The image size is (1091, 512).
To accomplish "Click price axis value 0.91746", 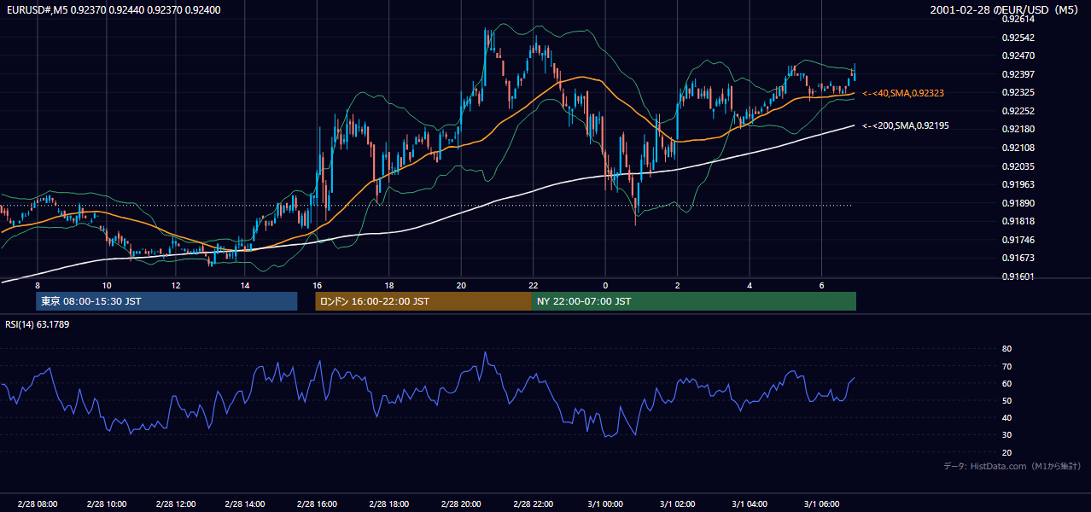I will [1018, 240].
